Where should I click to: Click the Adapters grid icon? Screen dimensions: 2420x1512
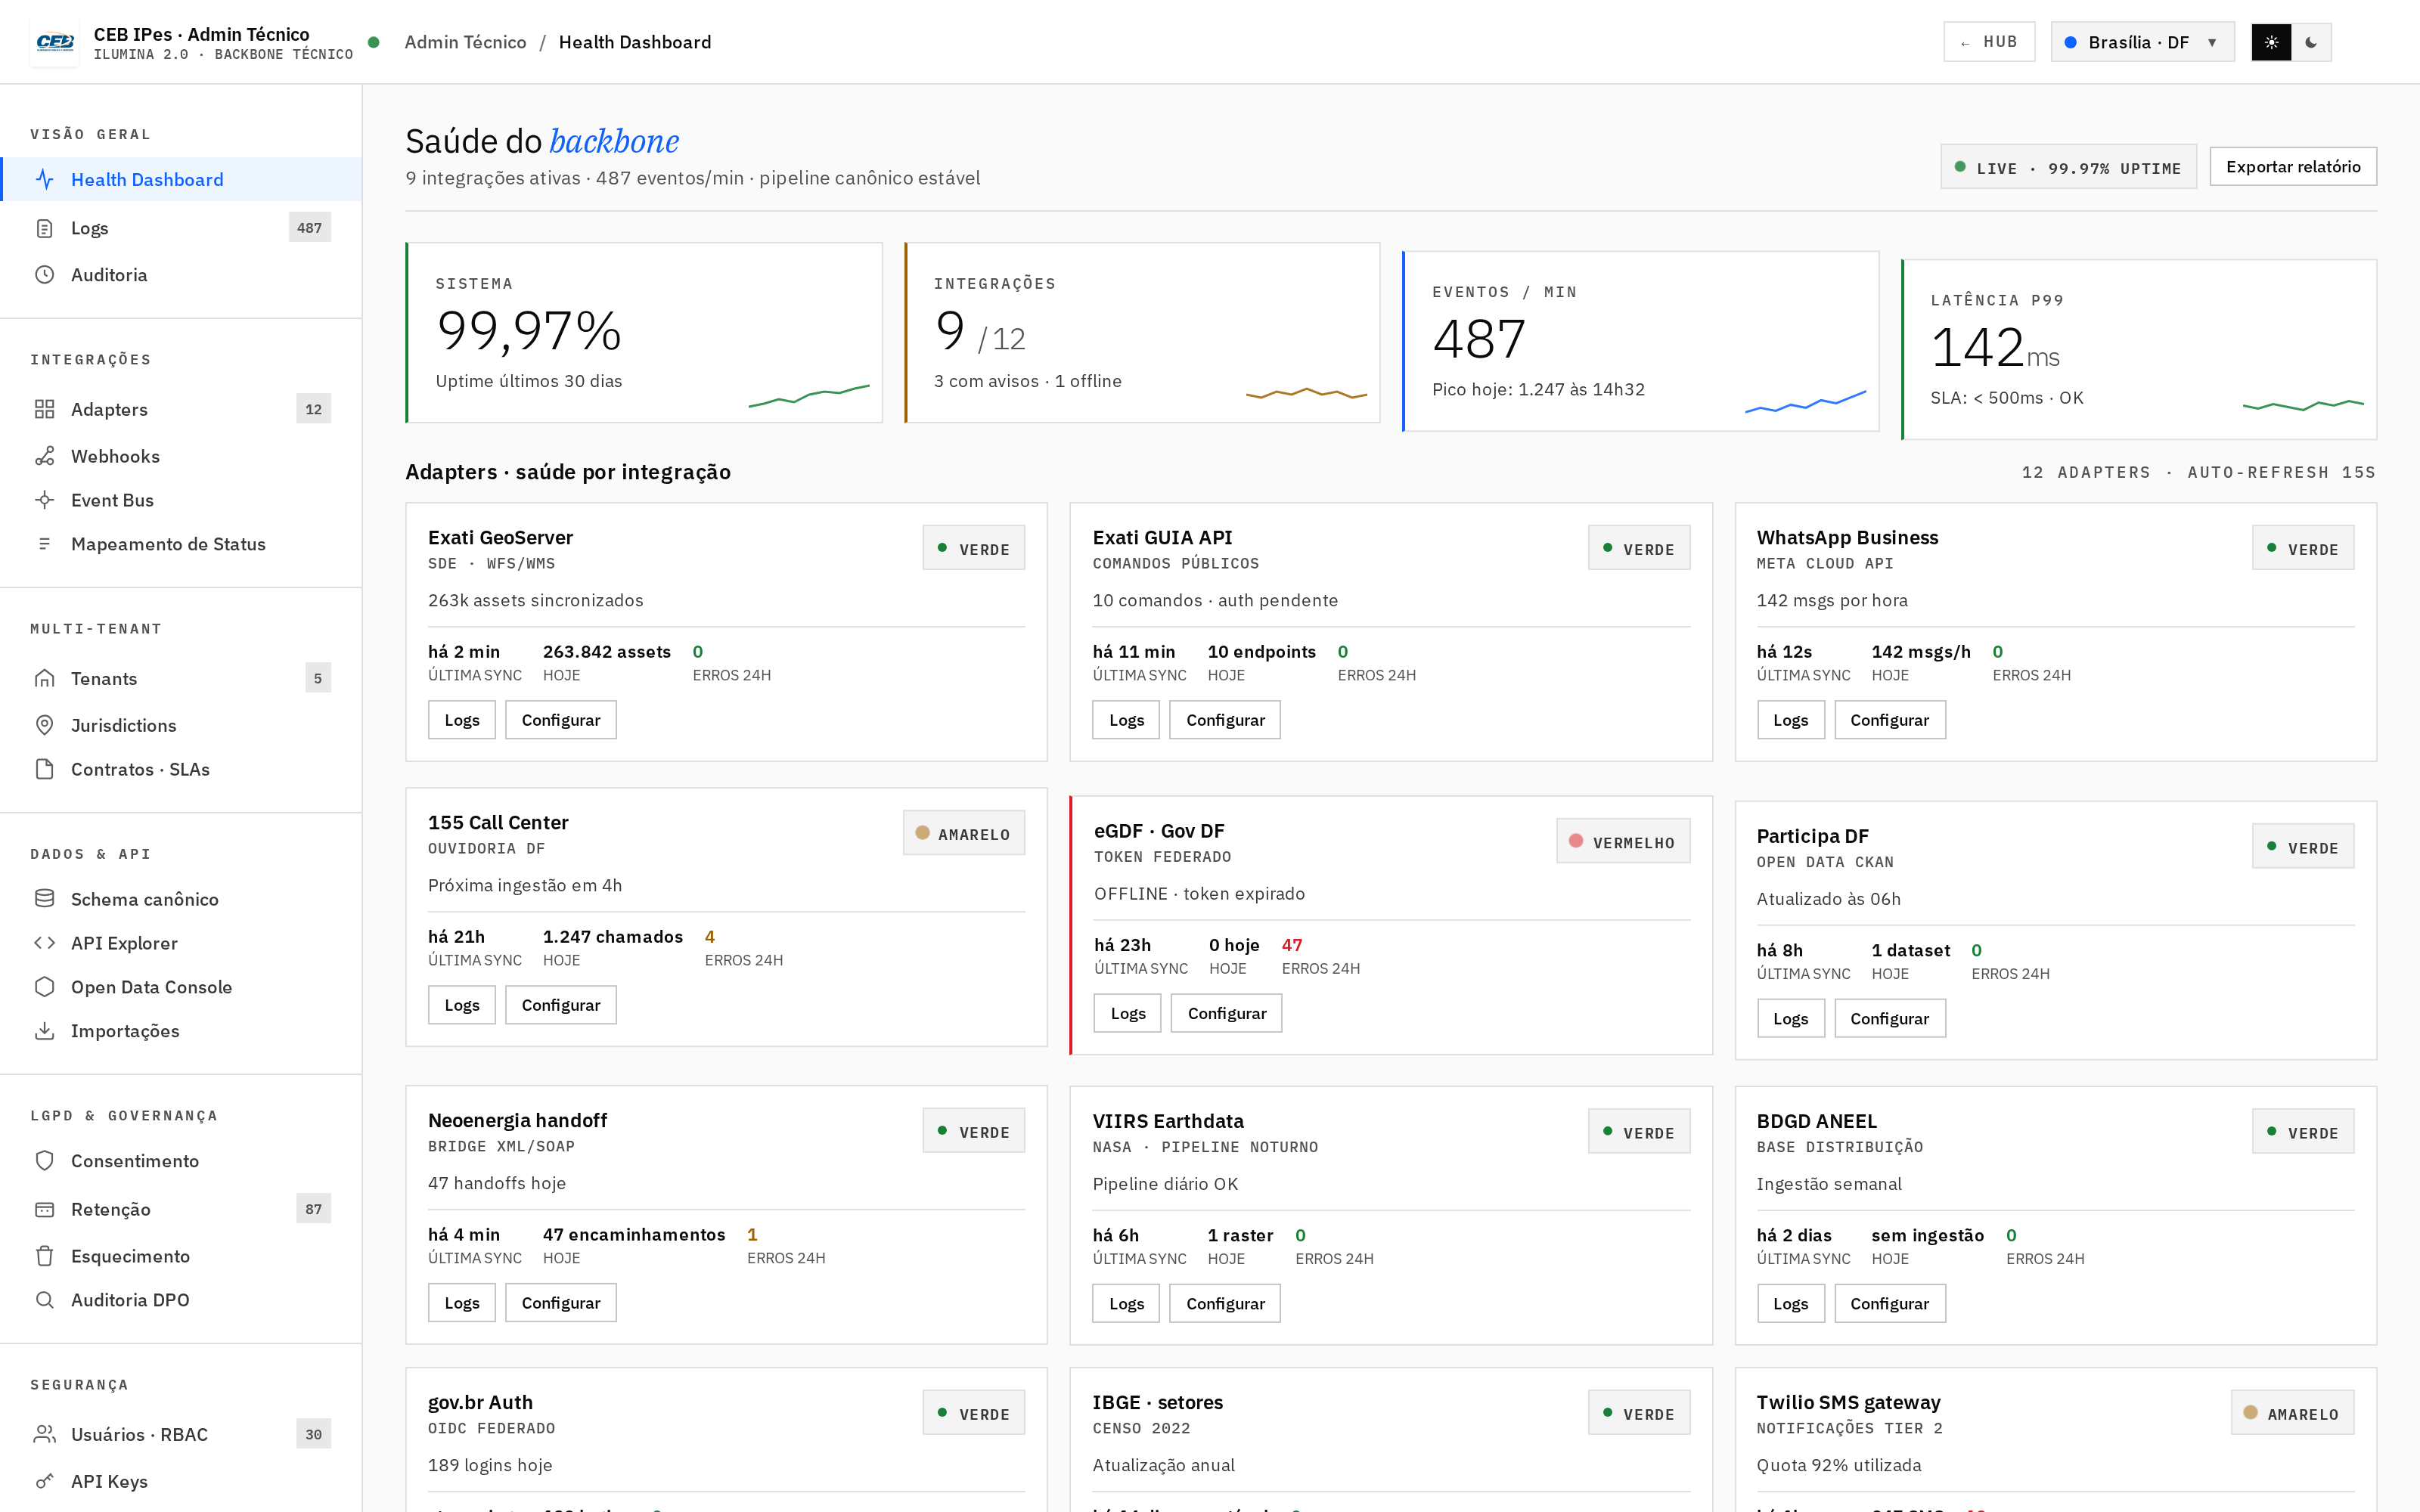tap(45, 409)
